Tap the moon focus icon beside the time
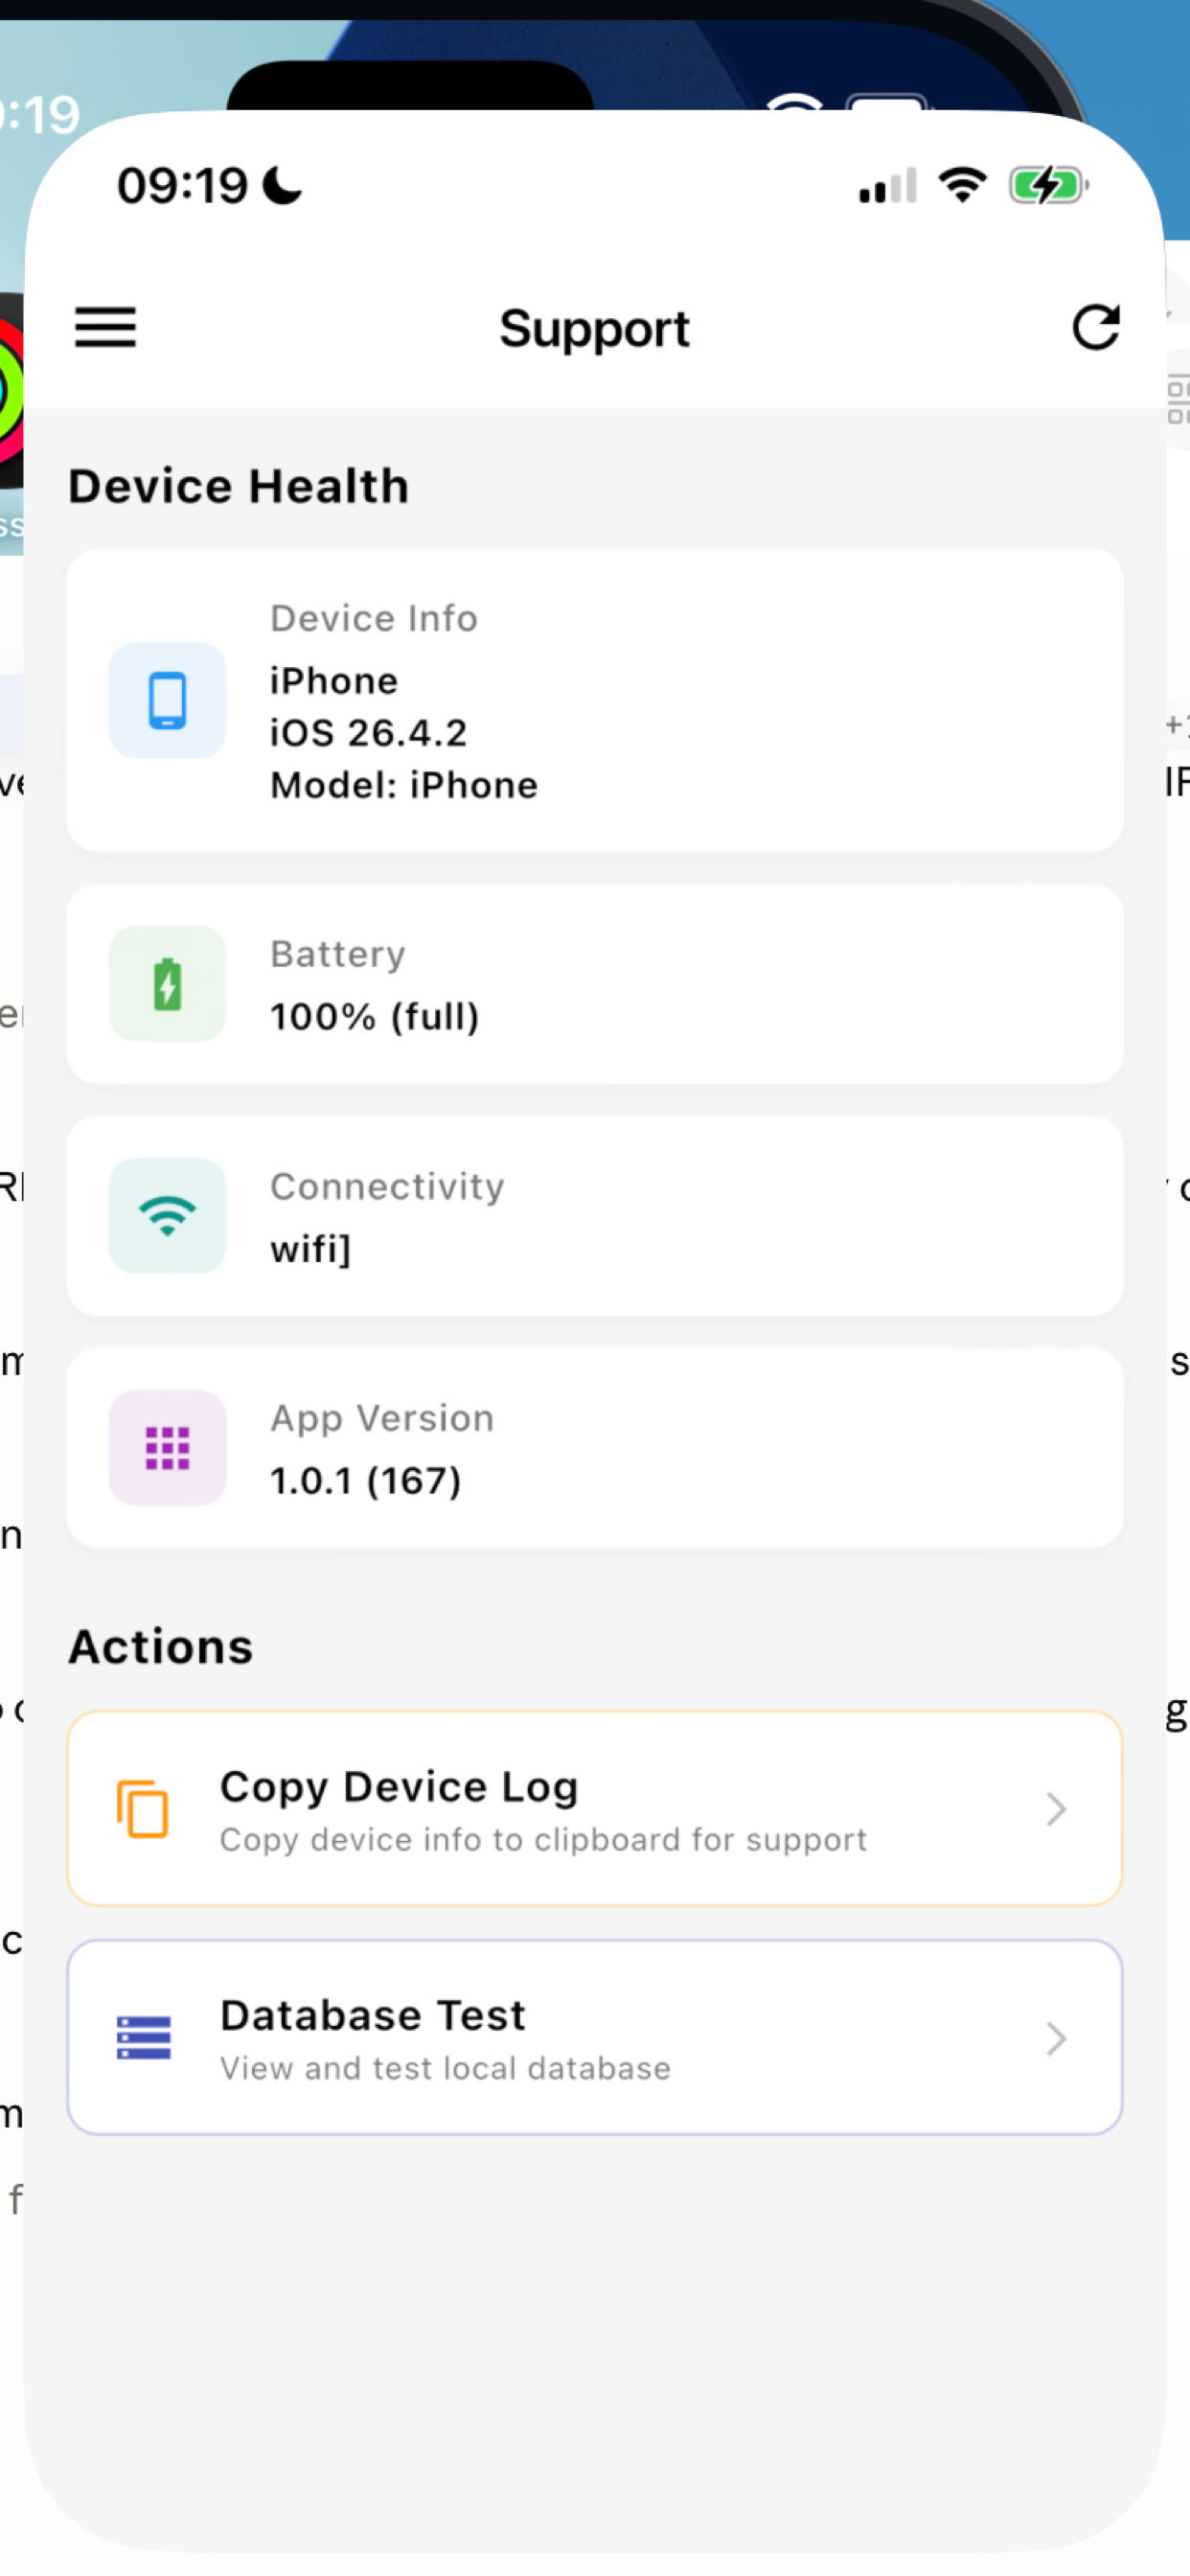The width and height of the screenshot is (1190, 2576). [282, 185]
